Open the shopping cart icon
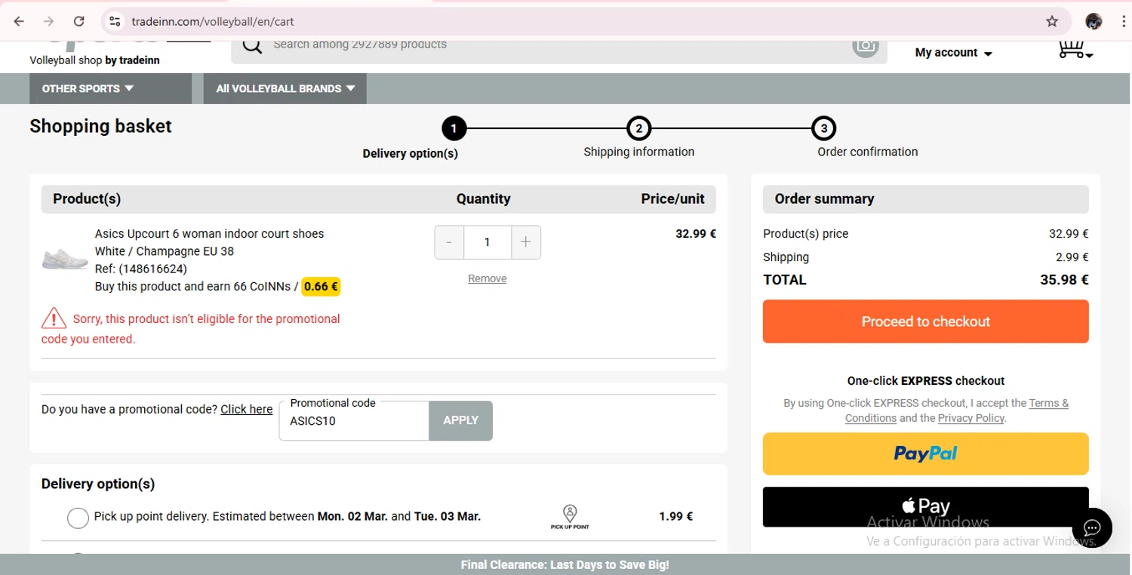Viewport: 1132px width, 575px height. tap(1074, 50)
